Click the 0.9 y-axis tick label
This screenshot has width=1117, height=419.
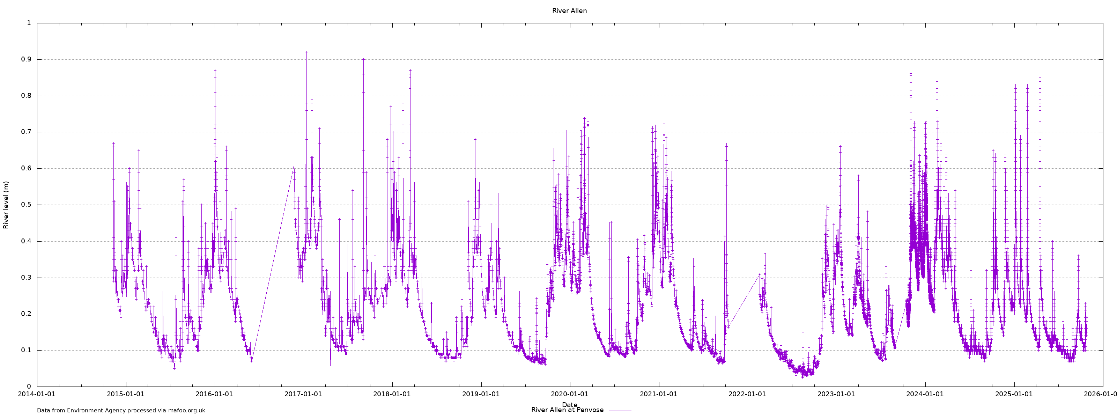(x=26, y=59)
